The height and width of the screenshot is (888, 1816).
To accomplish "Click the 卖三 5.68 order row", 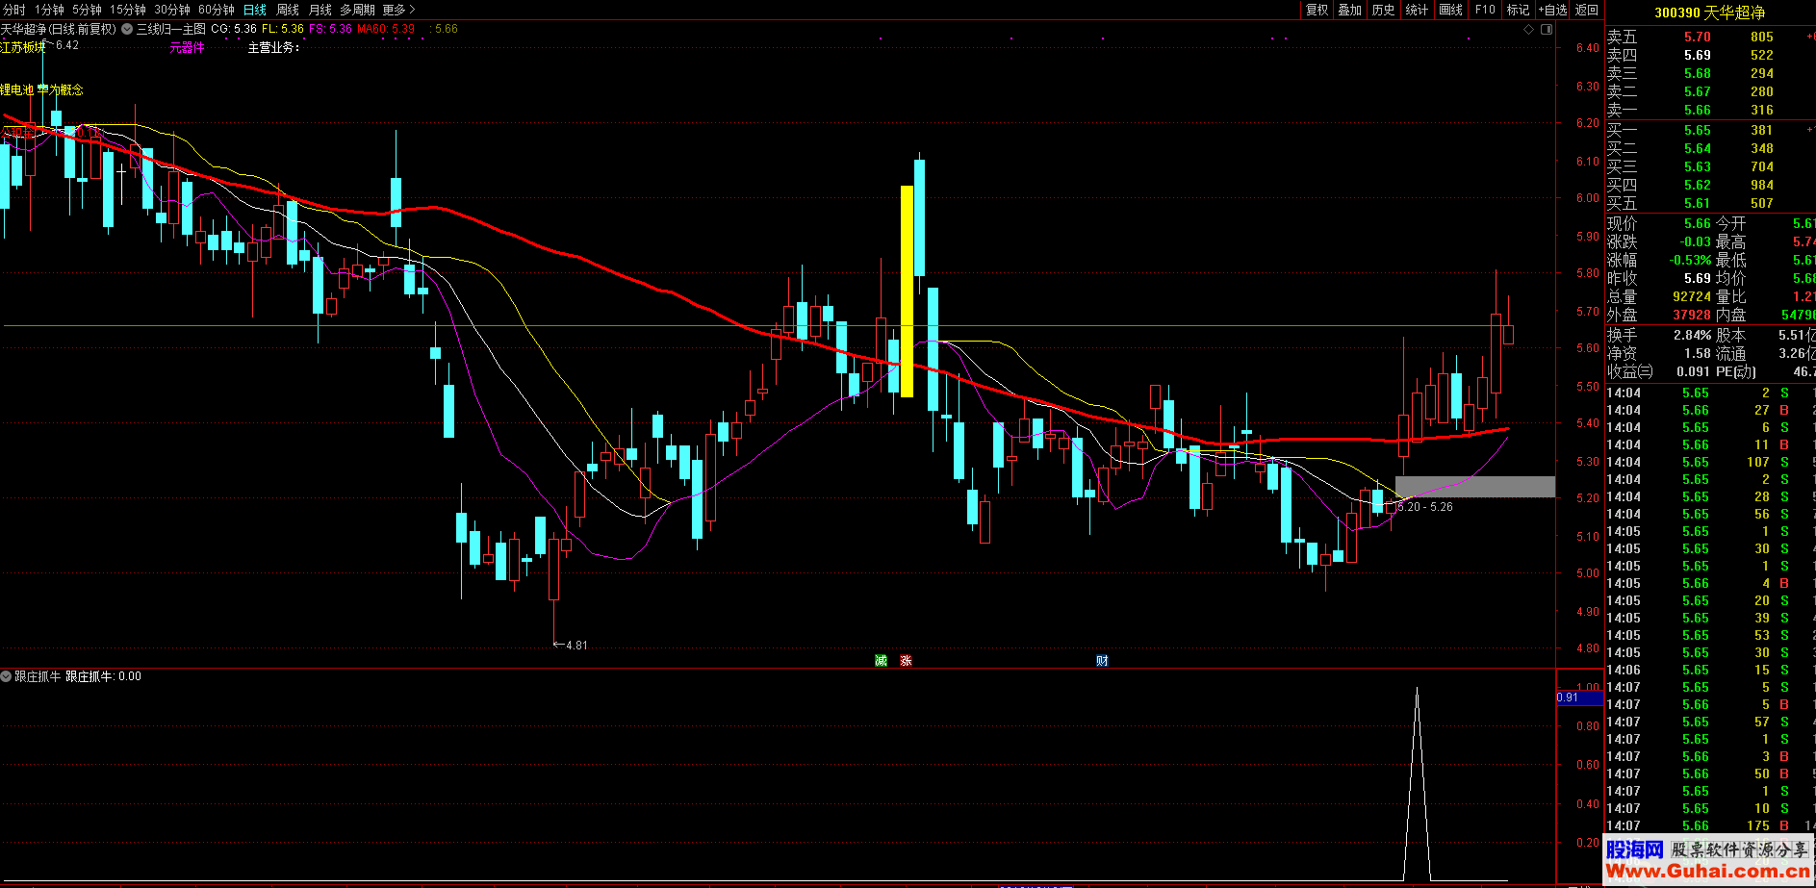I will pos(1709,73).
